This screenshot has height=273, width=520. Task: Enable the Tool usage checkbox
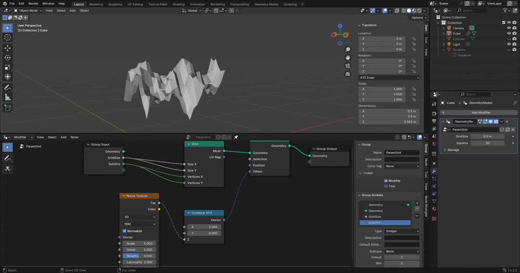(386, 186)
